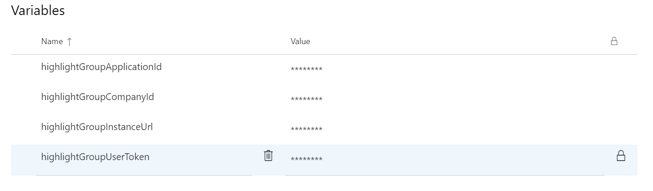
Task: Toggle secret lock on highlightGroupUserToken row
Action: (x=621, y=156)
